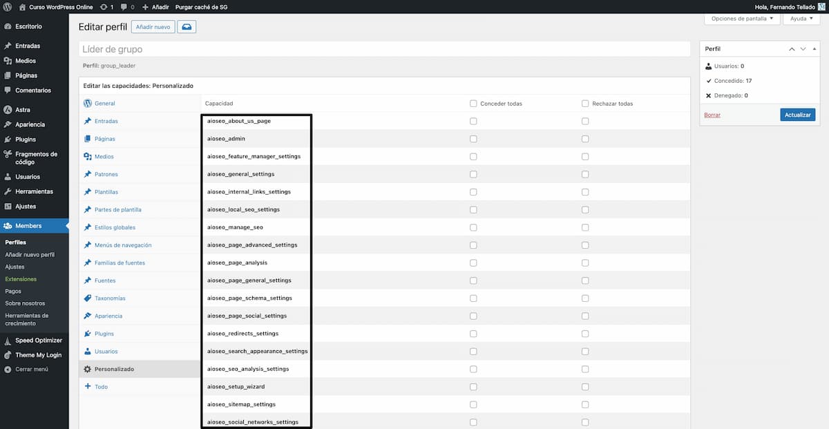
Task: Click the cloud icon beside Añadir nuevo
Action: (x=186, y=26)
